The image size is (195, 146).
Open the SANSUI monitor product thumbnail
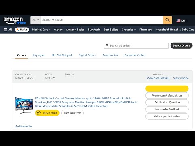coord(24,105)
